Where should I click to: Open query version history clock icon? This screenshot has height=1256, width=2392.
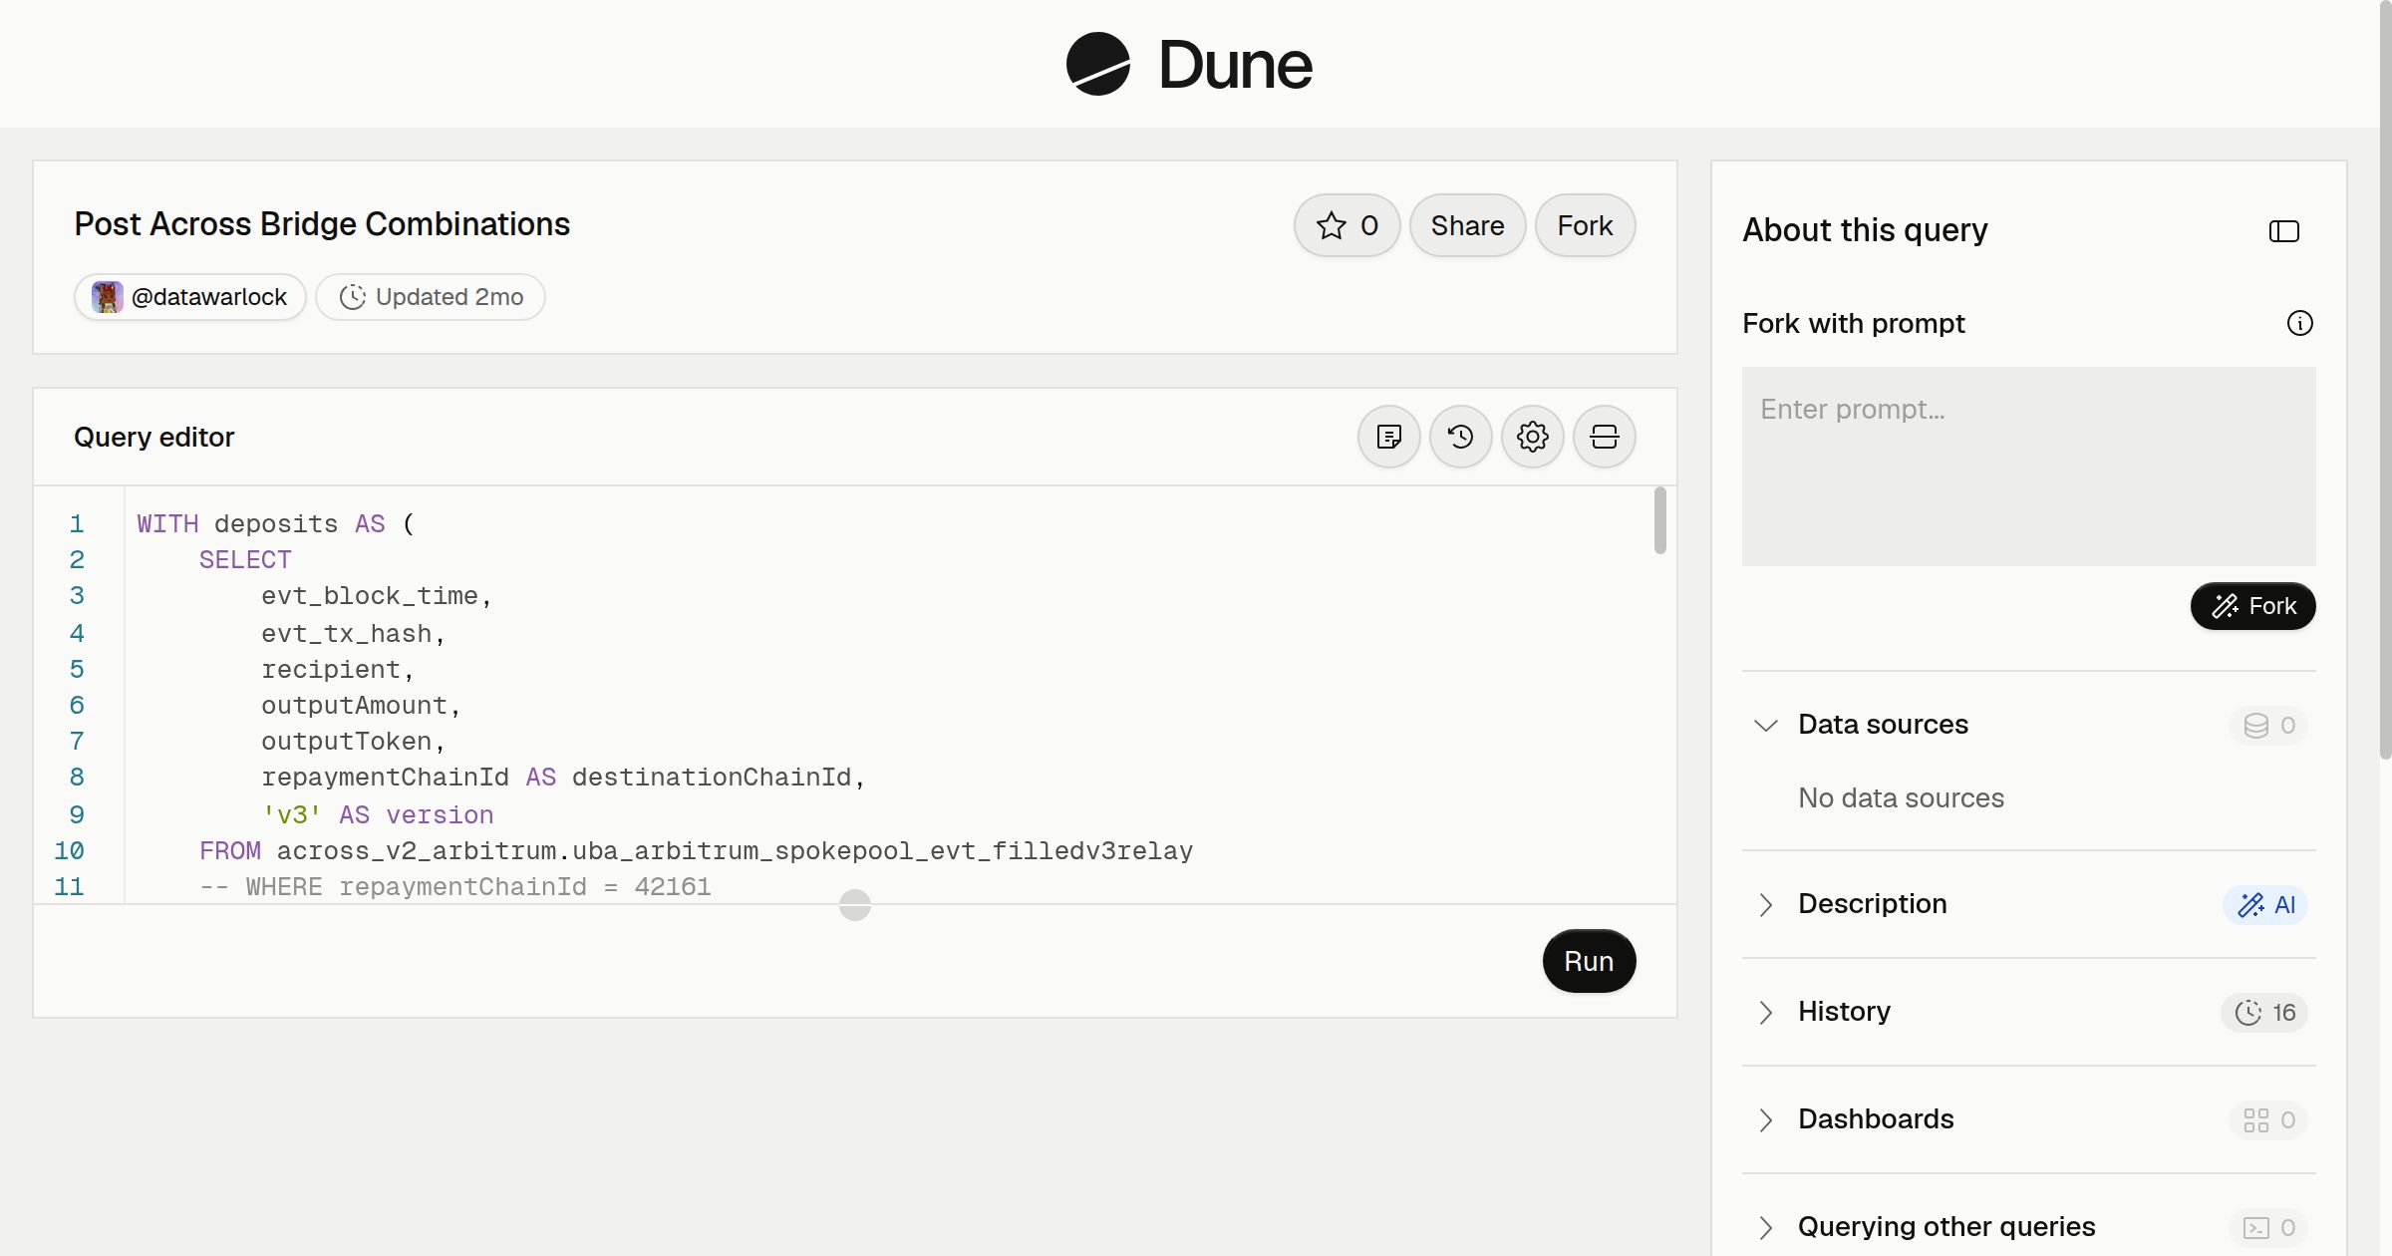[1461, 437]
